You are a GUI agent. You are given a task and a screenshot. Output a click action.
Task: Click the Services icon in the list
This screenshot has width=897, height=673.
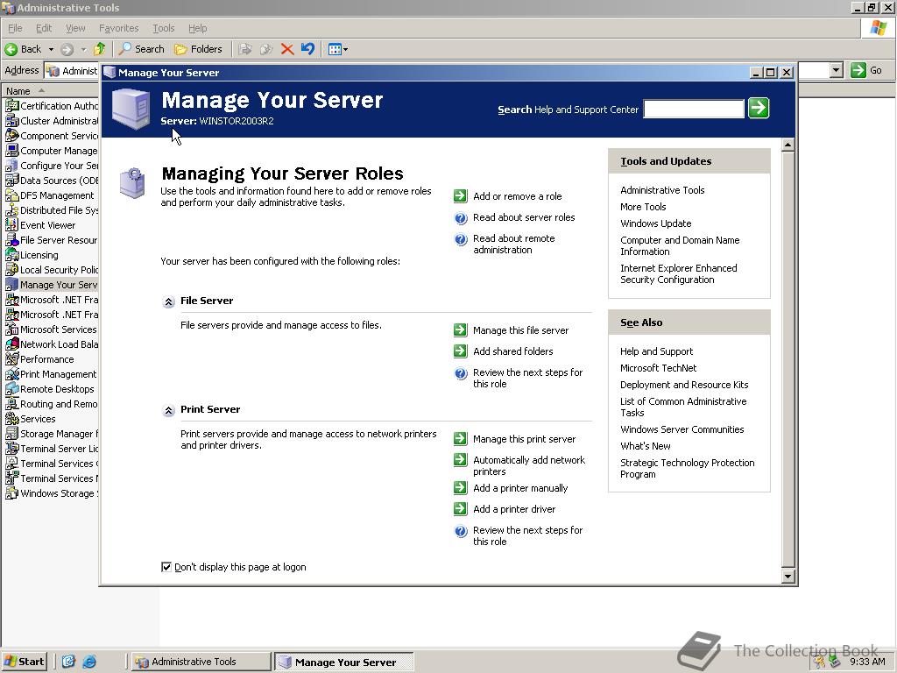11,418
